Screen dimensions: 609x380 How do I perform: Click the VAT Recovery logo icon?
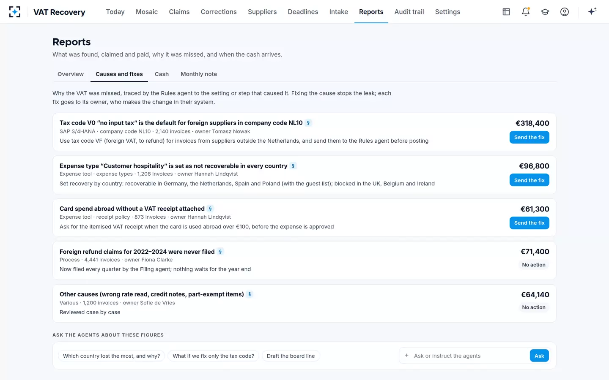(x=15, y=12)
